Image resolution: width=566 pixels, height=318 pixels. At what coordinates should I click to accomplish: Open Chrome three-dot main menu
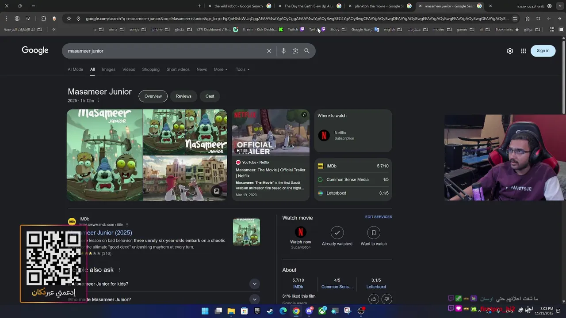tap(6, 19)
